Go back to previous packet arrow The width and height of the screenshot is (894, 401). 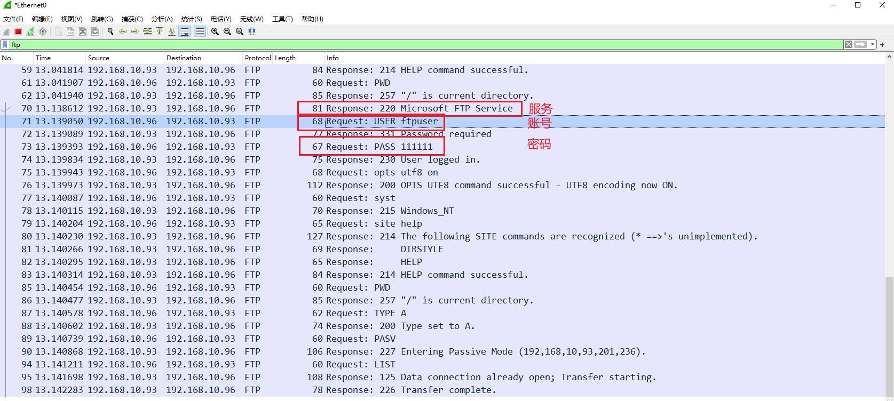pyautogui.click(x=123, y=31)
